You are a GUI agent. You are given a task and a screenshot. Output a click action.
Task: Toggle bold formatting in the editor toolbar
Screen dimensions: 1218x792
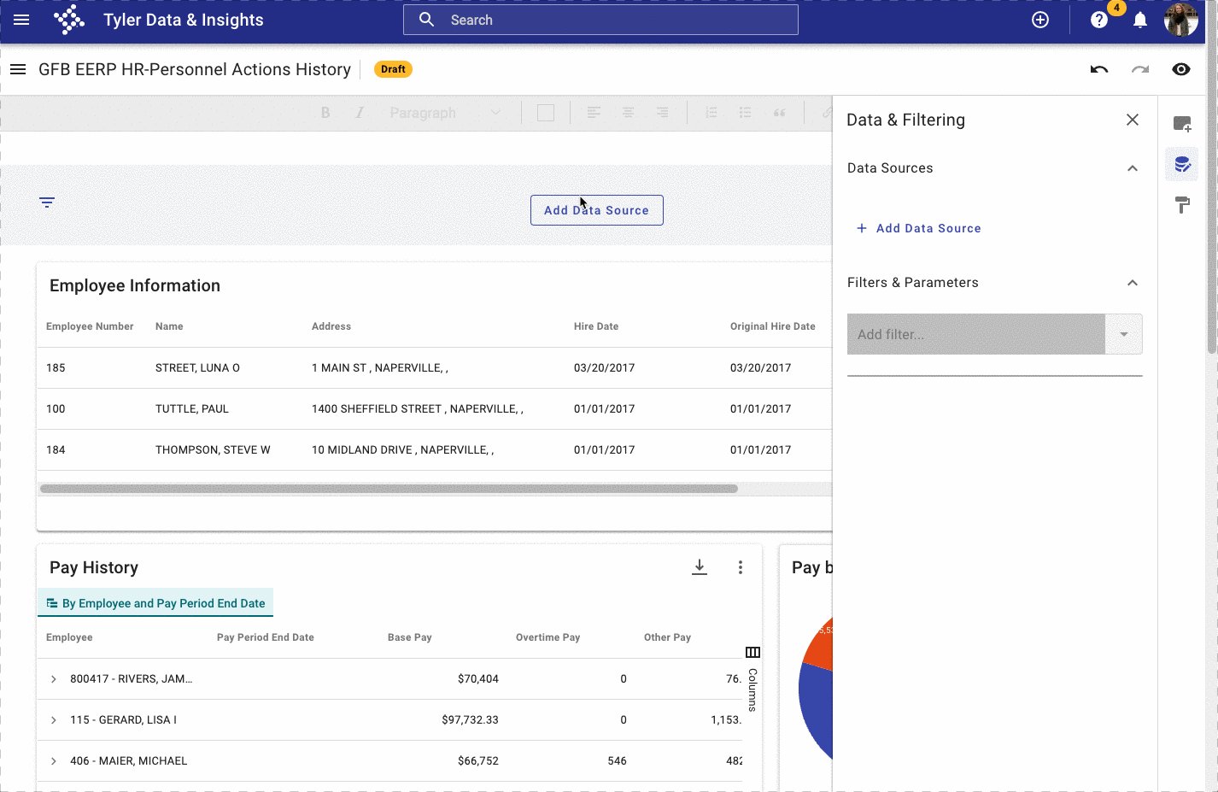pos(325,113)
